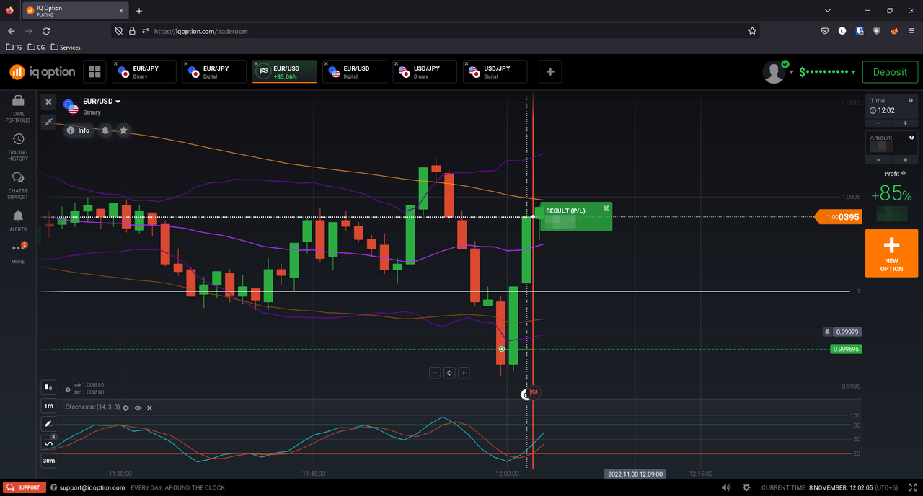Reload the page in Firefox

pos(46,31)
